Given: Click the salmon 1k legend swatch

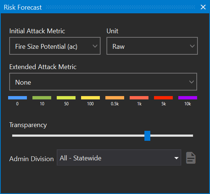Looking at the screenshot, I should tap(139, 98).
